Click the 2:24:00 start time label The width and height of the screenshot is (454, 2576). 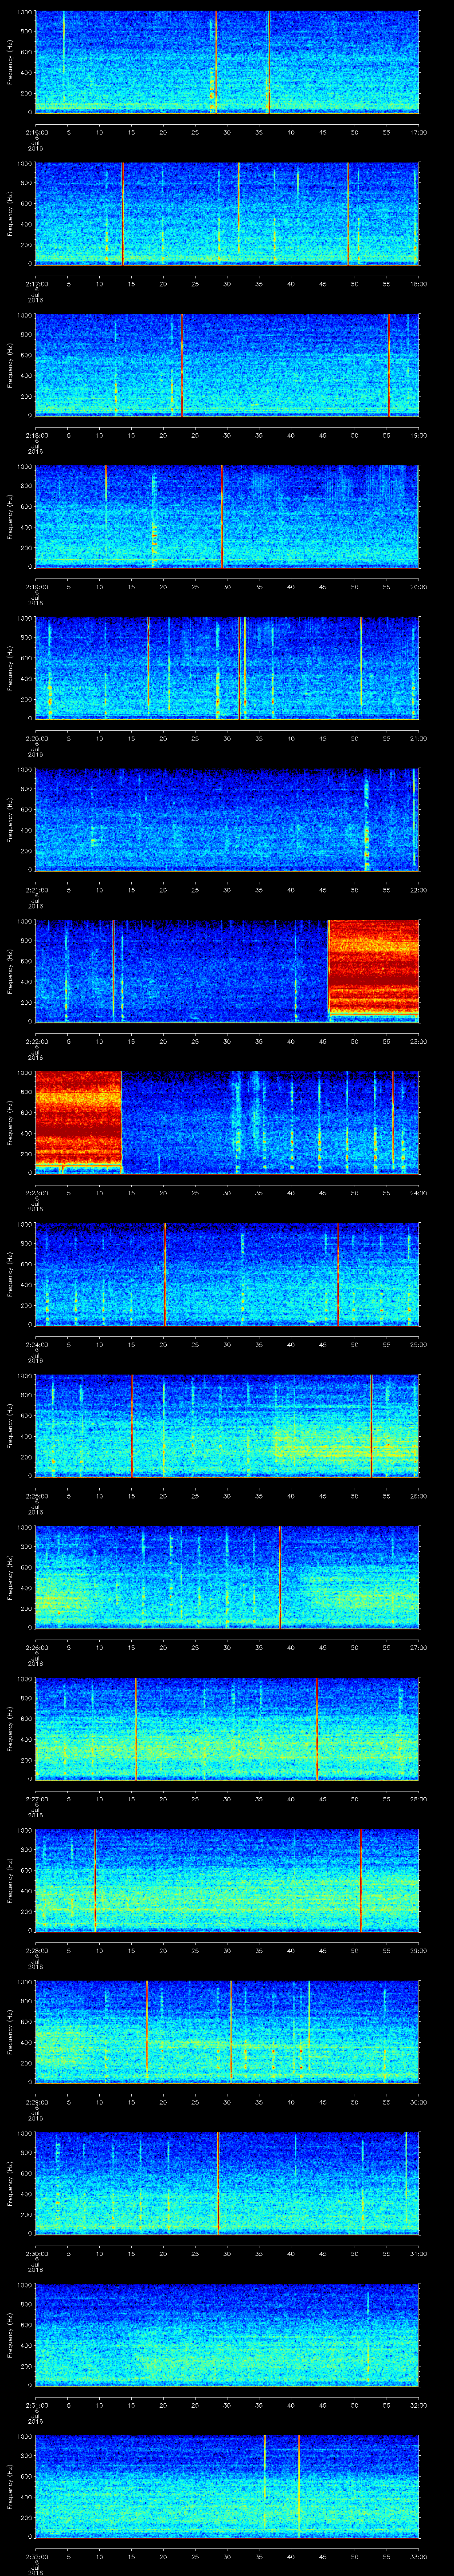(x=36, y=1344)
